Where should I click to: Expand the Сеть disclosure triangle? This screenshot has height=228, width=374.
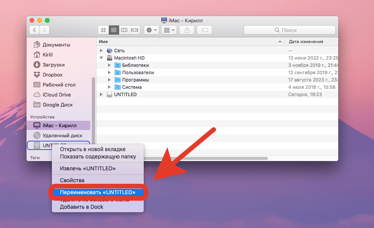click(x=101, y=50)
